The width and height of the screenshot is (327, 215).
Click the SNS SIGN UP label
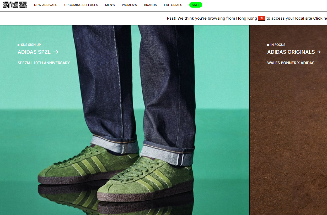(31, 45)
